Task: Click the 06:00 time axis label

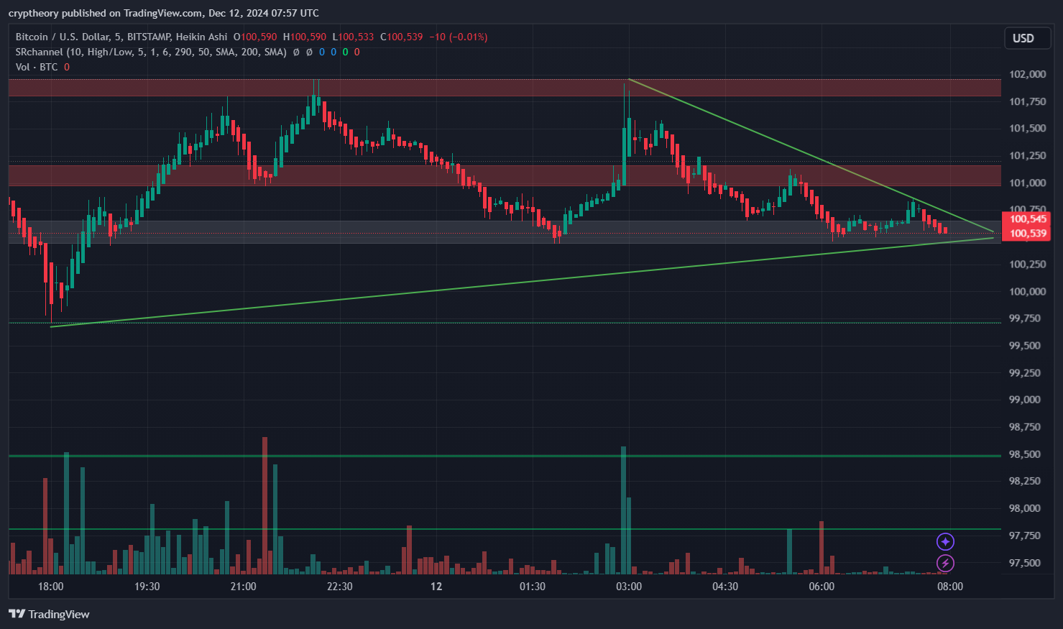Action: pyautogui.click(x=822, y=587)
